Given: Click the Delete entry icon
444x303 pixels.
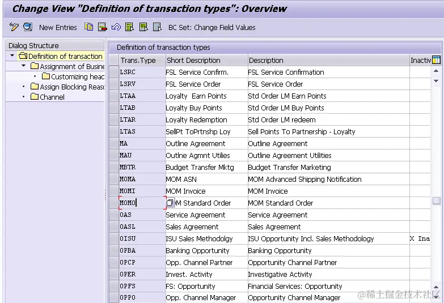Looking at the screenshot, I should pos(102,27).
